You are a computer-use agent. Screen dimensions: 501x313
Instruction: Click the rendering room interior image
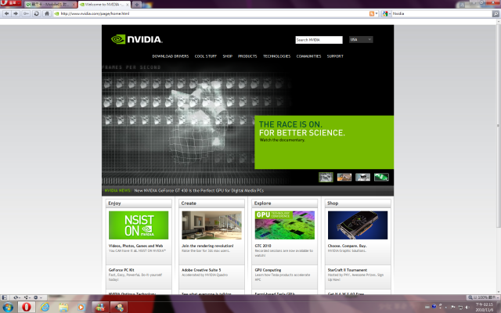coord(211,225)
